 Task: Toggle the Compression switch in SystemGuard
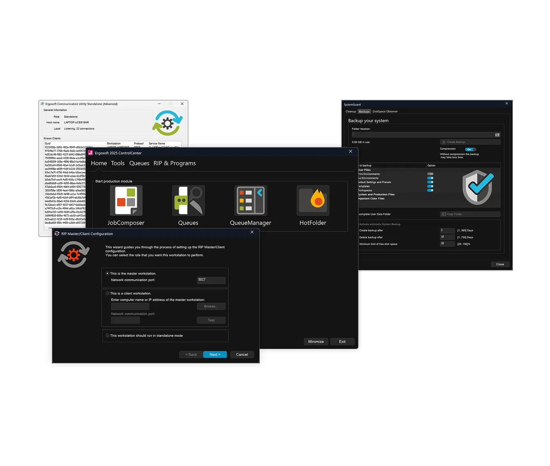pos(470,150)
